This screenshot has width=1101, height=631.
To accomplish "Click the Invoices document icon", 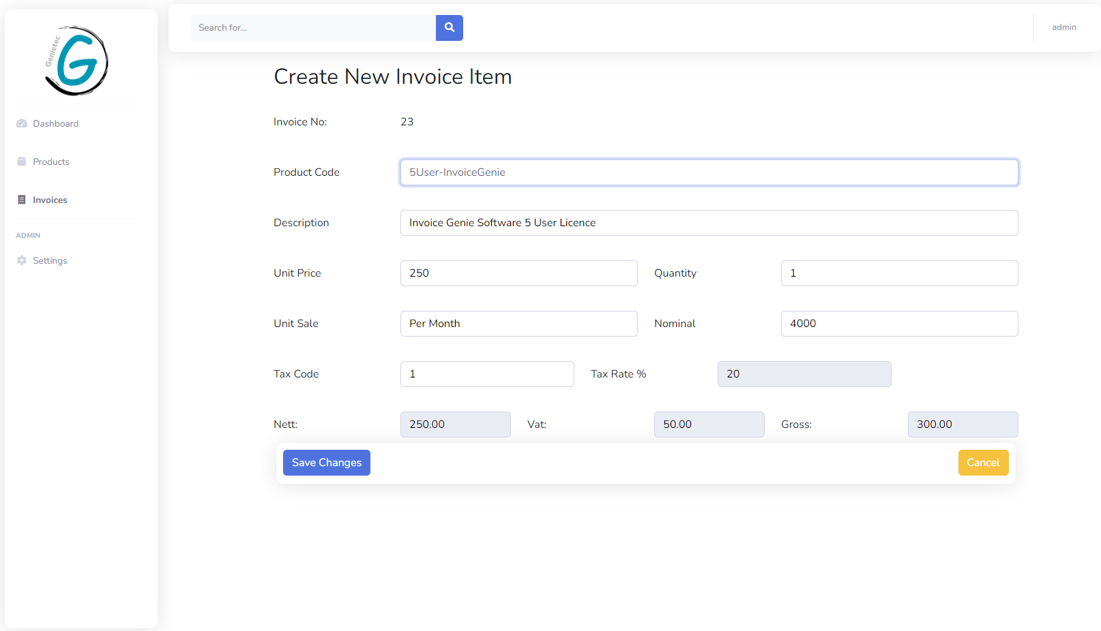I will [22, 200].
